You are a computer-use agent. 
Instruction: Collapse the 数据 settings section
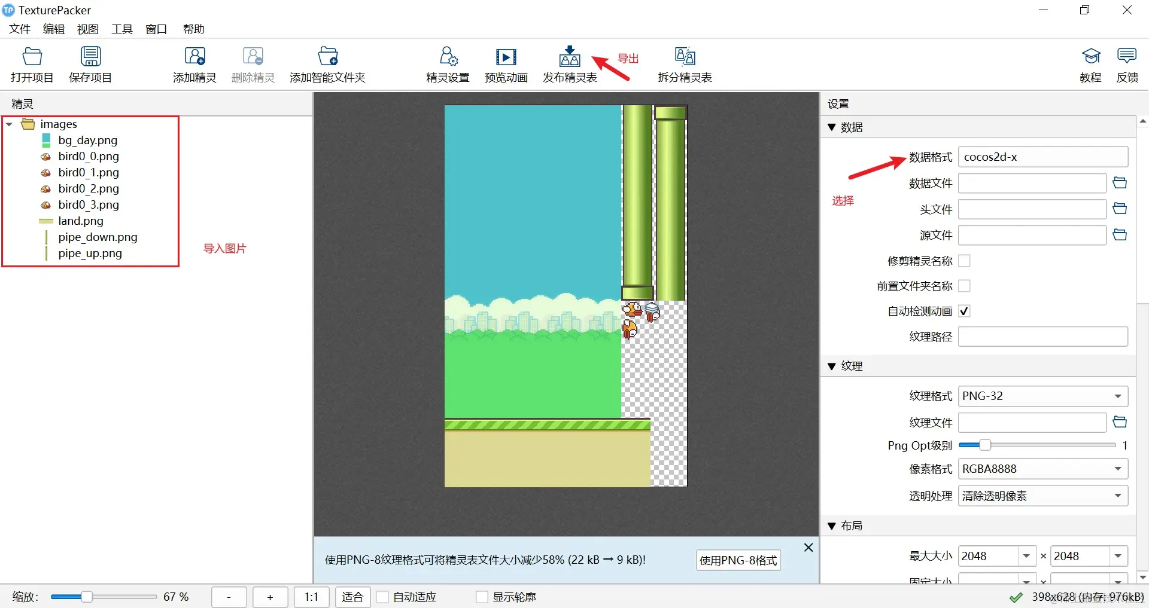(x=831, y=127)
